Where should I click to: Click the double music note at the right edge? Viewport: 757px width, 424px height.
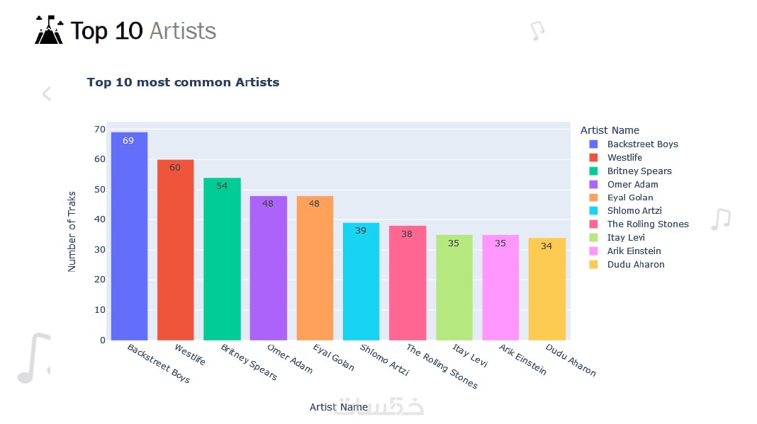[721, 219]
